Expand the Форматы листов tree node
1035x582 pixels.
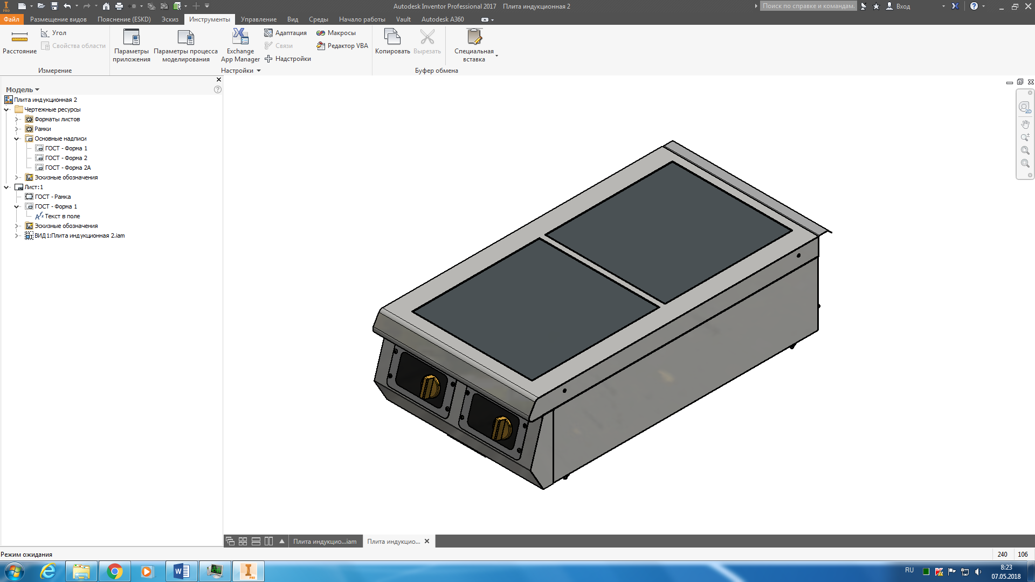[x=17, y=119]
